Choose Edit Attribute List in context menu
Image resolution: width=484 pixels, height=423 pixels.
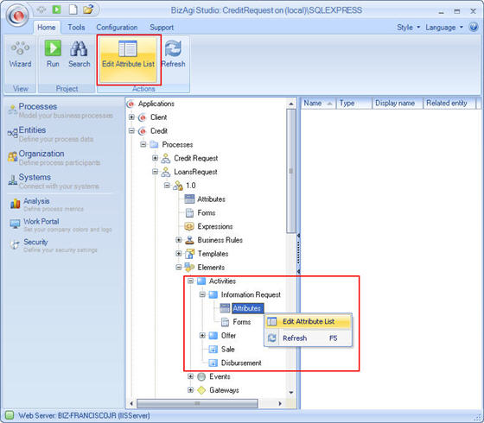tap(308, 321)
